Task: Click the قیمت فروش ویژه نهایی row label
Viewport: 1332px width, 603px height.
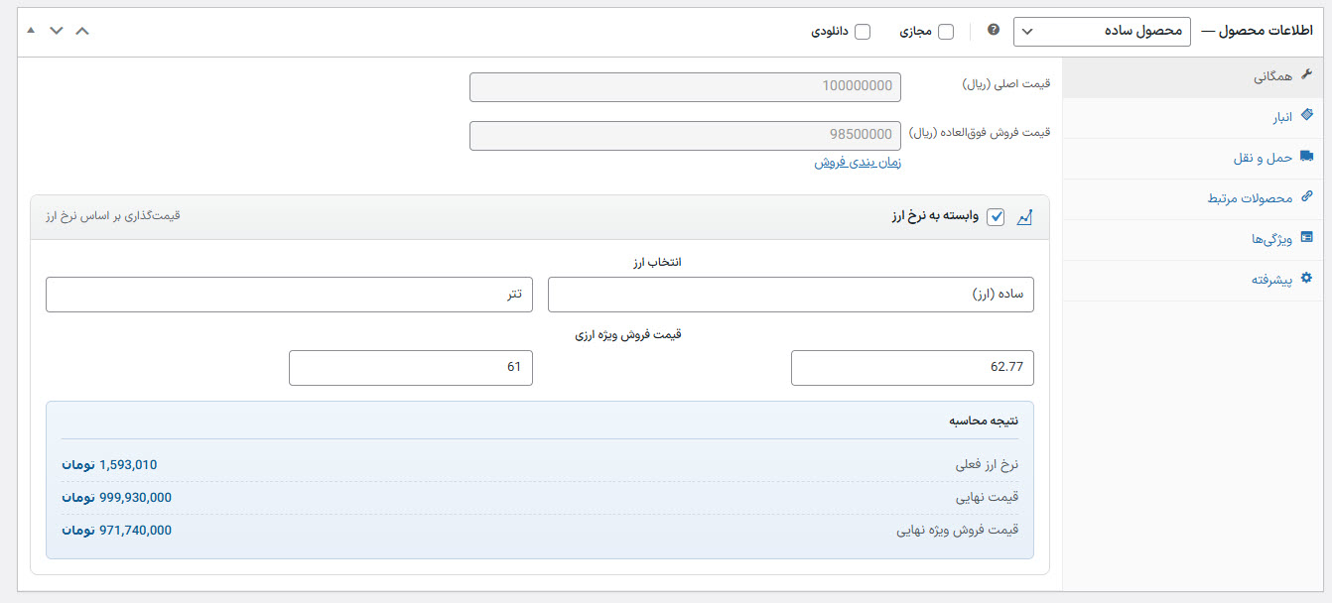Action: click(958, 531)
